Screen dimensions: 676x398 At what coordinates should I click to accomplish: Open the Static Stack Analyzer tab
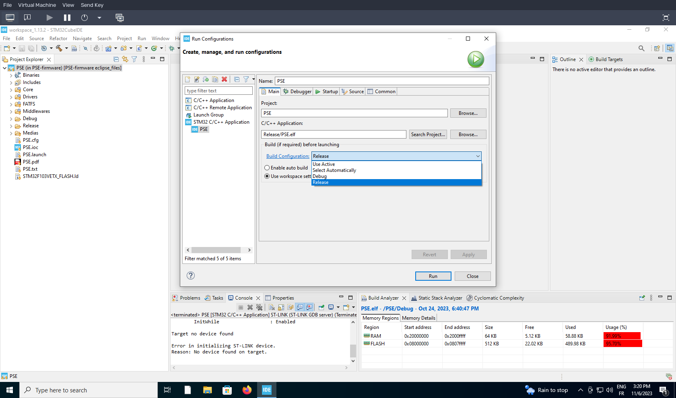pyautogui.click(x=437, y=298)
